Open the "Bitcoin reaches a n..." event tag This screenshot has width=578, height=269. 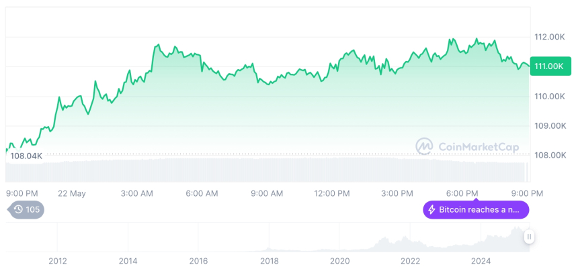(x=476, y=210)
